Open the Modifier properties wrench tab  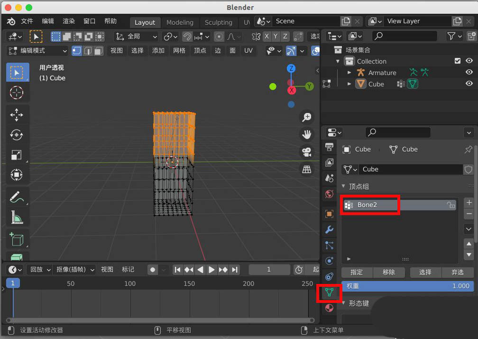click(329, 229)
